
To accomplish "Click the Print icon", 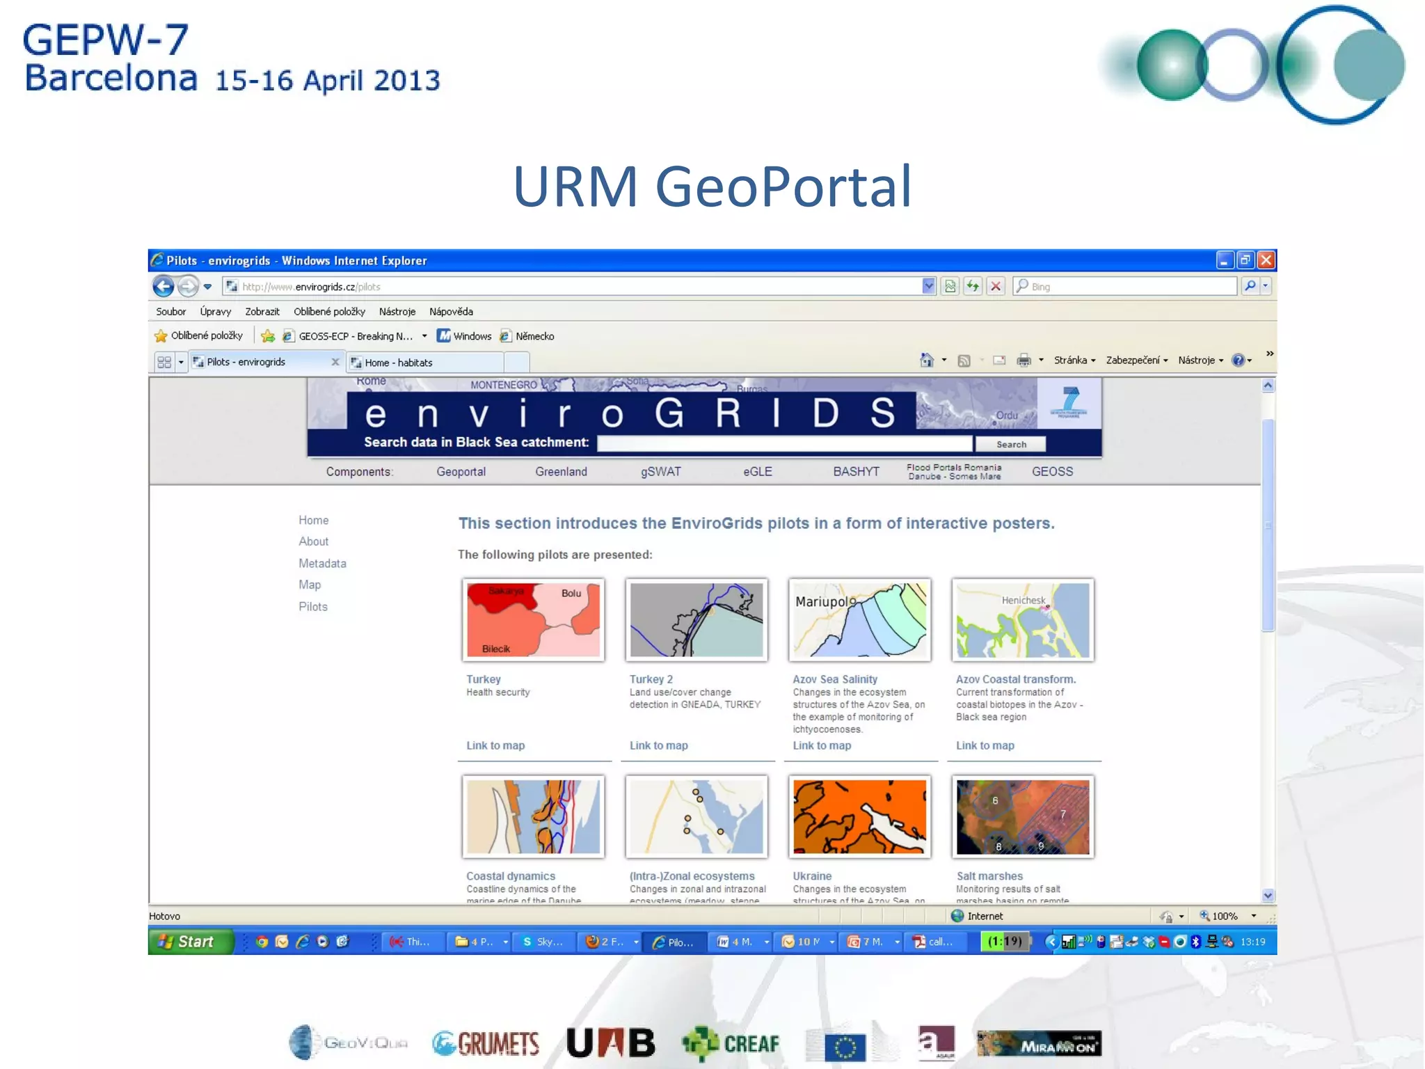I will point(1024,361).
